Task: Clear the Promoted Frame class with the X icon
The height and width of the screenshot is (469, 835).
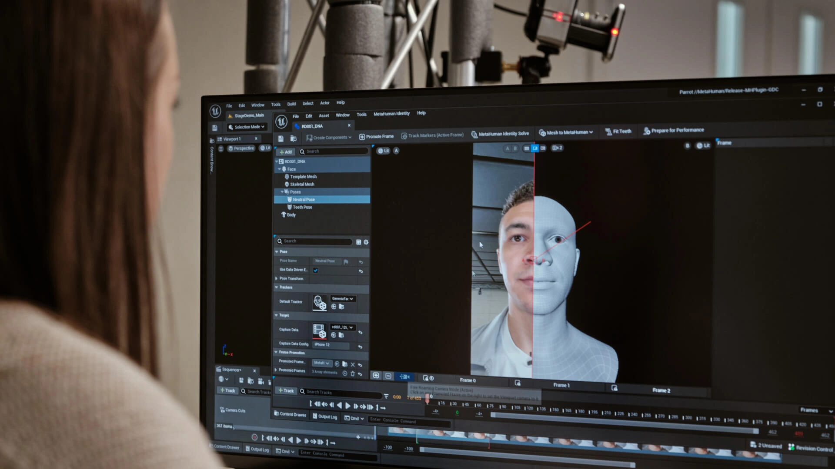Action: point(353,364)
